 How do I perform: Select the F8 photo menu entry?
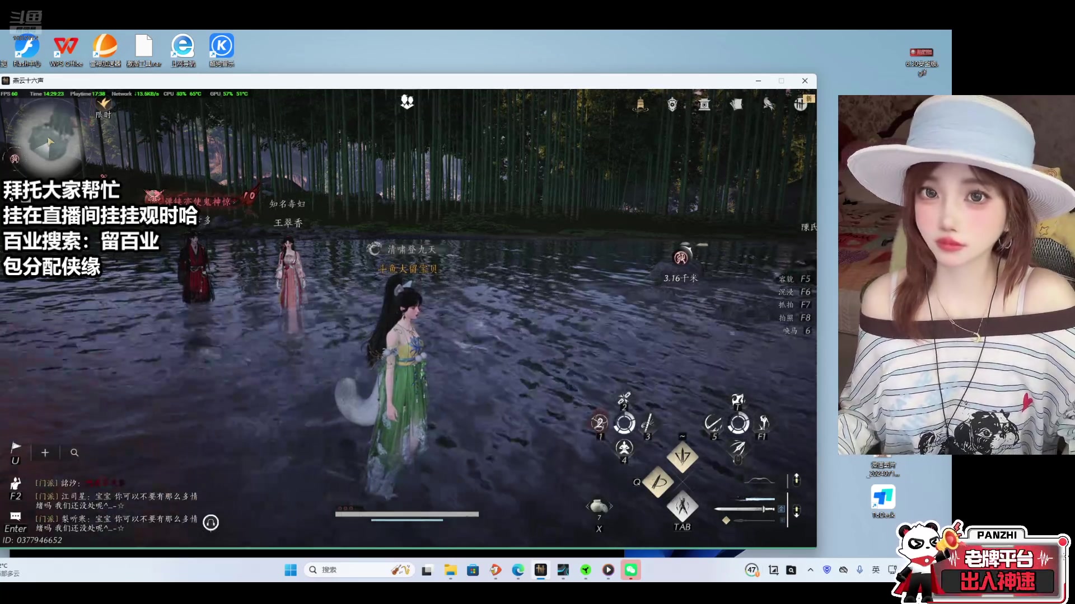tap(794, 318)
